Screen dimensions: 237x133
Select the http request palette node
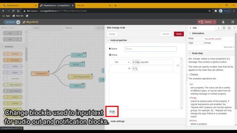pos(13,85)
